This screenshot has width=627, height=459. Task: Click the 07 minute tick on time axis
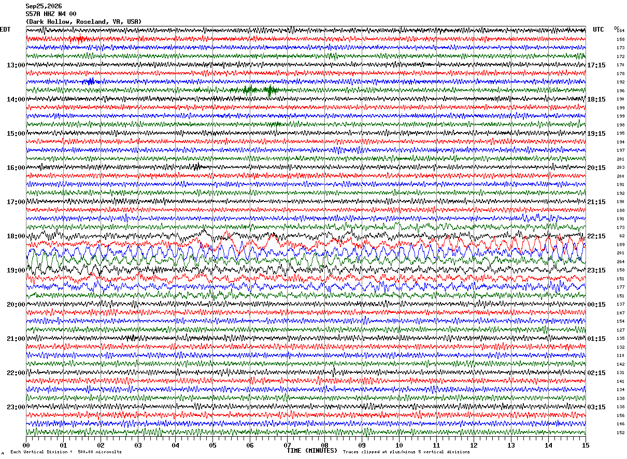287,446
